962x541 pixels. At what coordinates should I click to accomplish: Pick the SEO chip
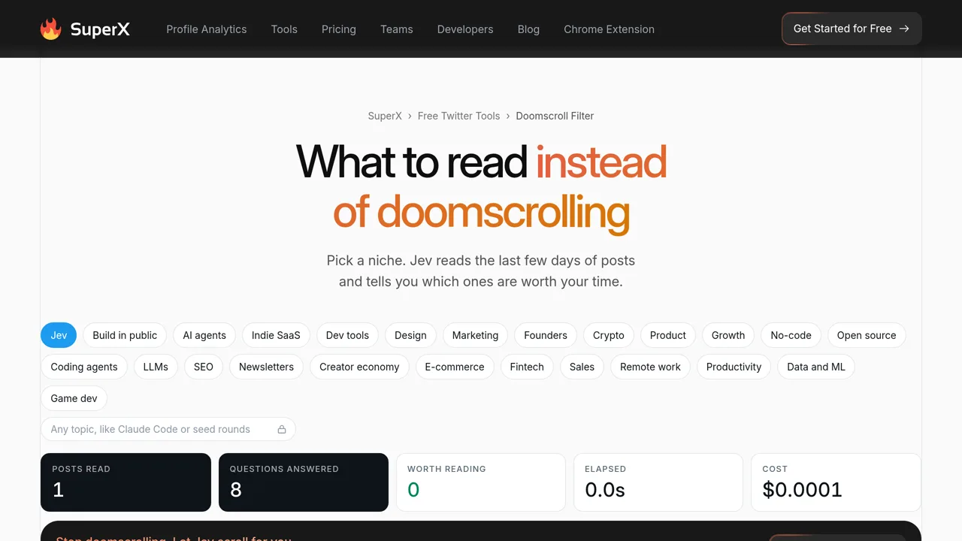pos(204,367)
